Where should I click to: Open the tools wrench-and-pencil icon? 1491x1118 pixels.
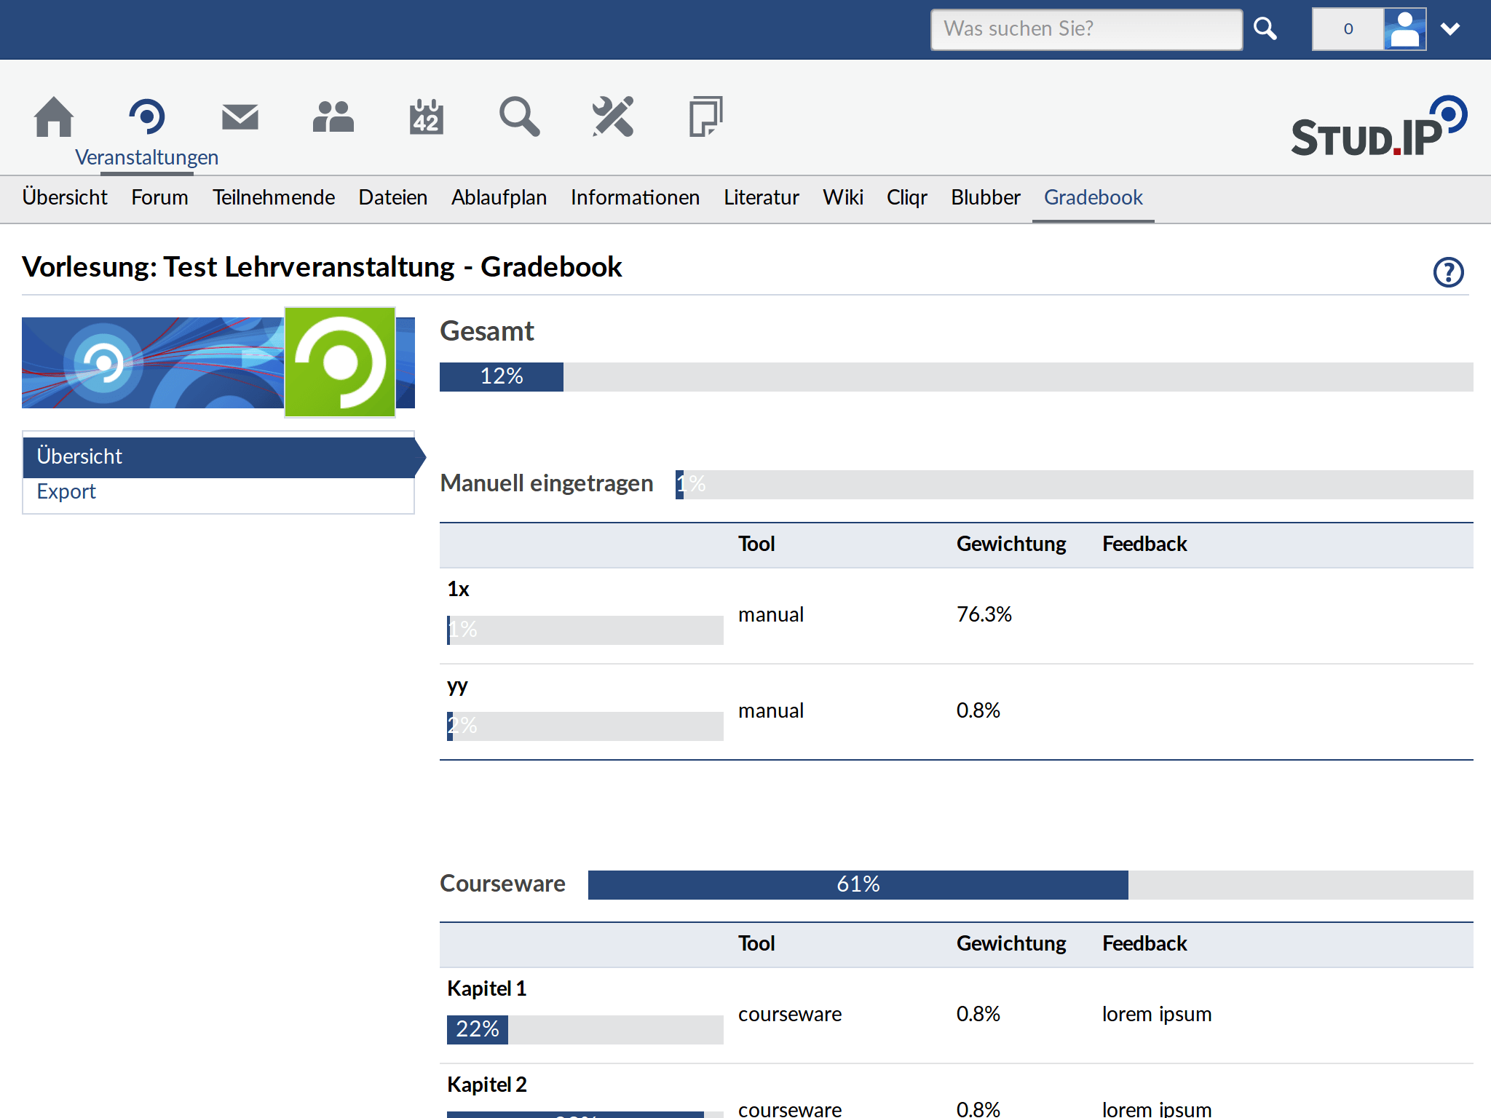point(613,116)
